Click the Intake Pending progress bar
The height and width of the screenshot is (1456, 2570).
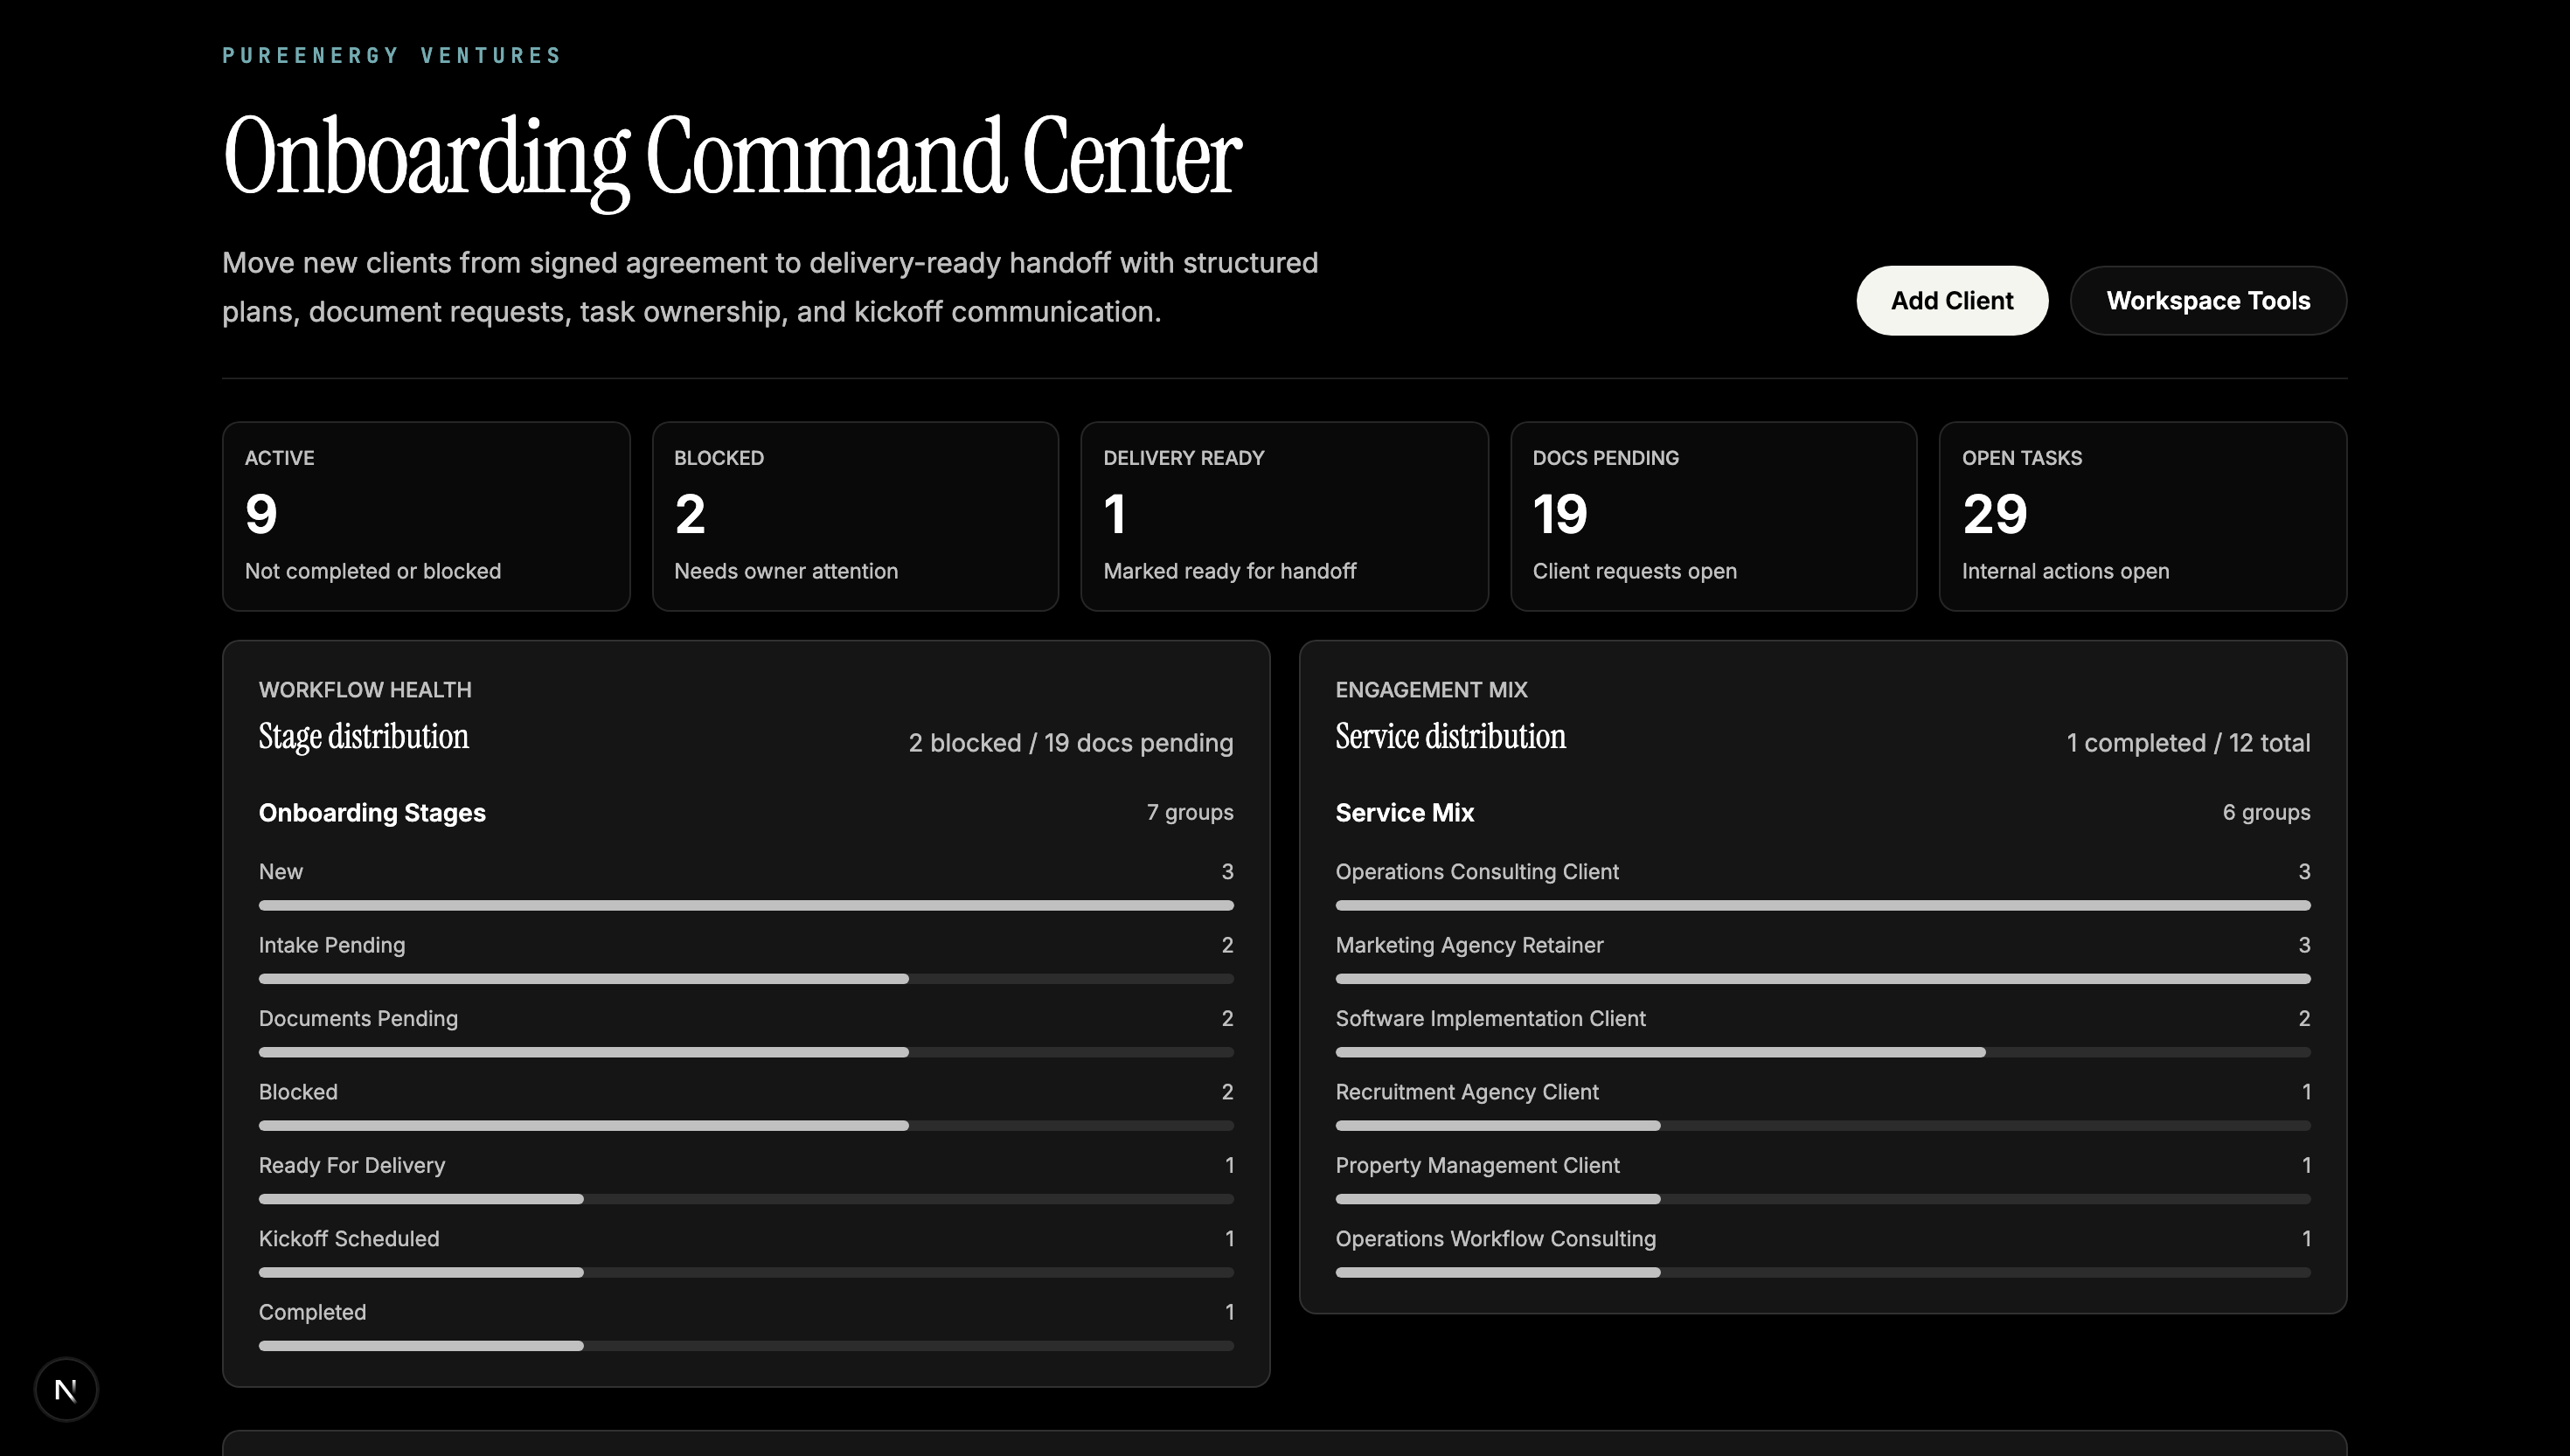pyautogui.click(x=746, y=979)
